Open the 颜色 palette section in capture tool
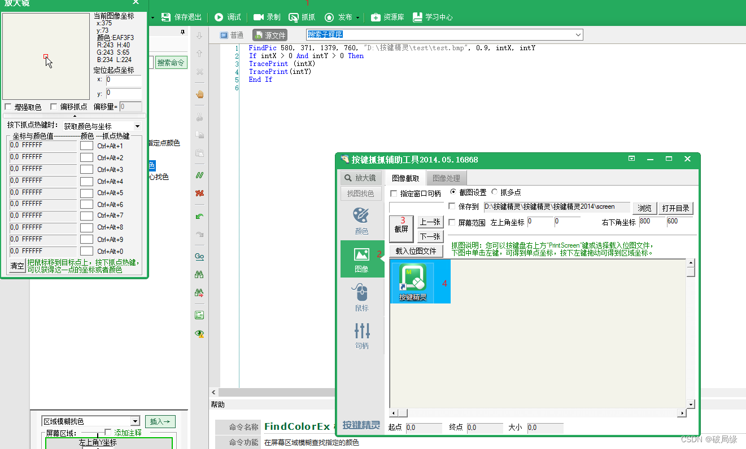 pyautogui.click(x=361, y=221)
